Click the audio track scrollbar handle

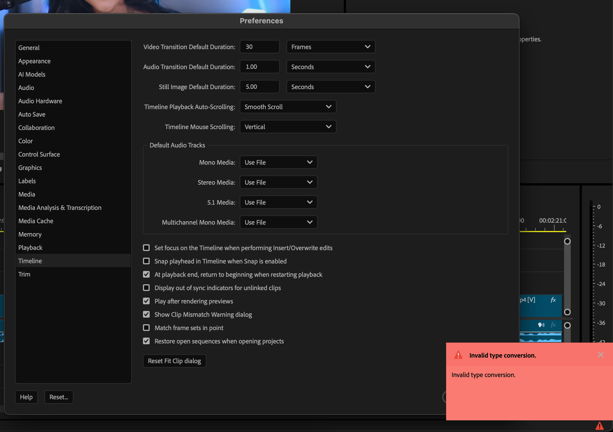[x=567, y=325]
